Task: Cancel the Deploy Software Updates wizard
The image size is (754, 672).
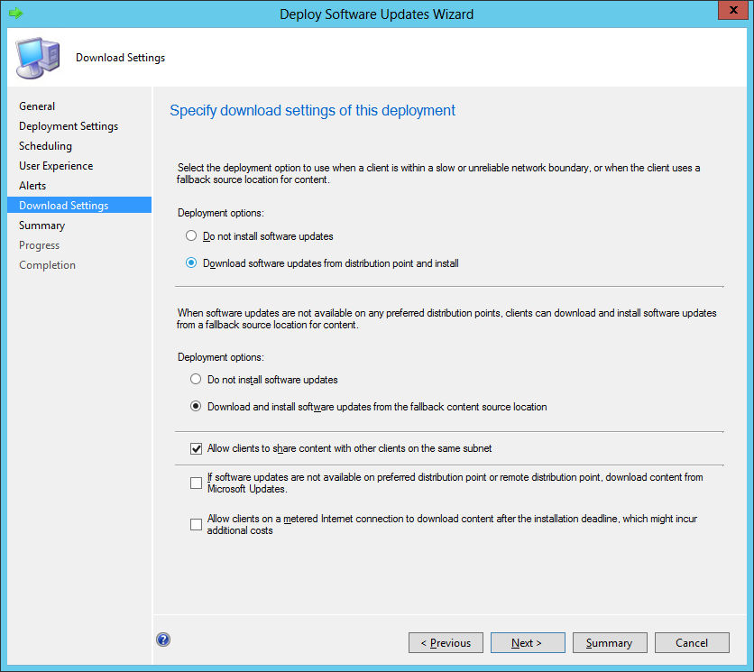Action: (x=692, y=643)
